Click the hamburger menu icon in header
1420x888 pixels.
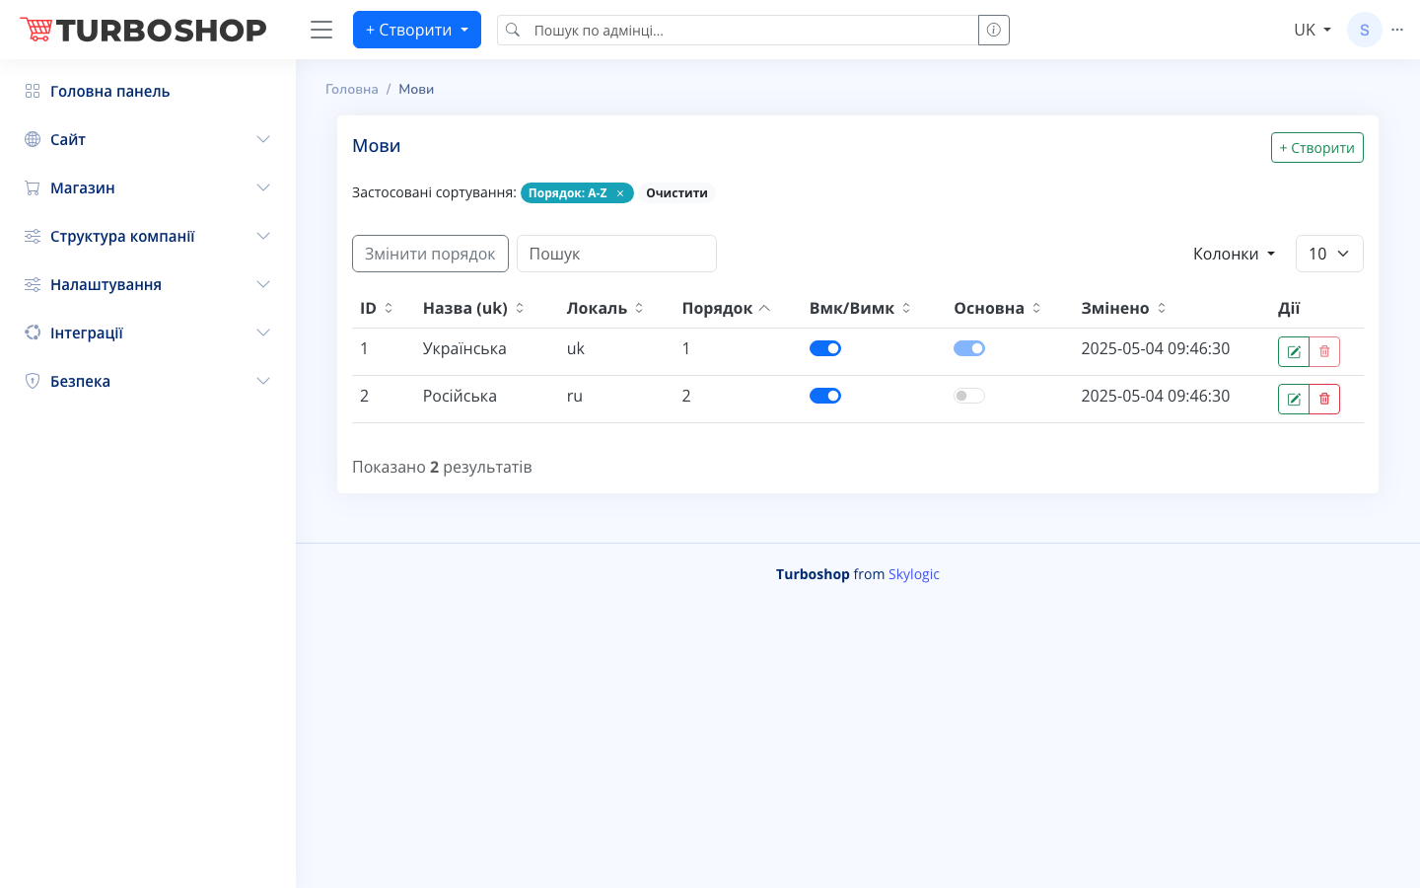click(321, 30)
